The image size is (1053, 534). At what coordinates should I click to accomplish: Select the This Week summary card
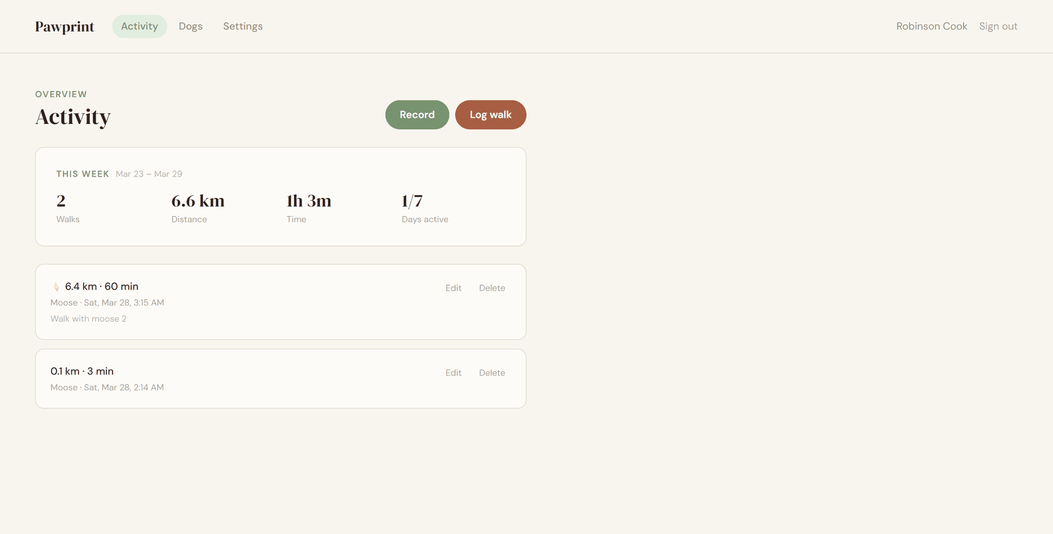tap(280, 196)
